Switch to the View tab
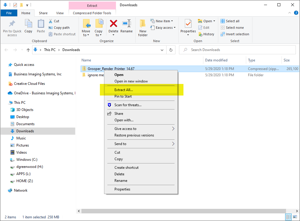300x221 pixels. tap(60, 13)
